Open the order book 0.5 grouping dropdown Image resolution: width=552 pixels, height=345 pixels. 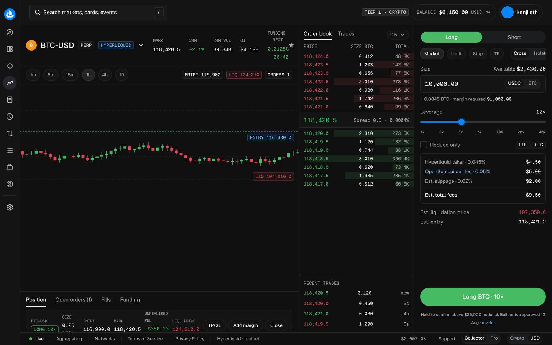tap(398, 34)
